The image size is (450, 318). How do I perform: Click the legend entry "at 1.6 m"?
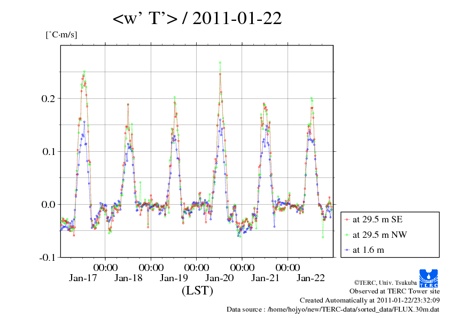coord(368,250)
